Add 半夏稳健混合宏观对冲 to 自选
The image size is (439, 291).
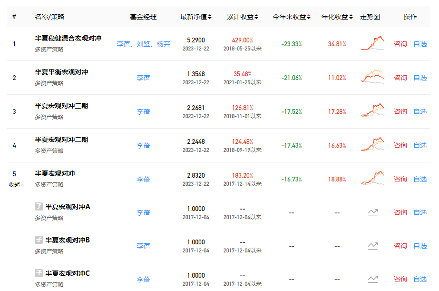[420, 44]
